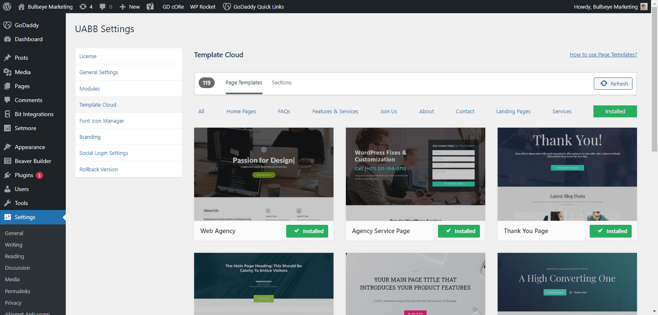Open the Agency Service Page thumbnail
The width and height of the screenshot is (658, 315).
click(x=415, y=174)
